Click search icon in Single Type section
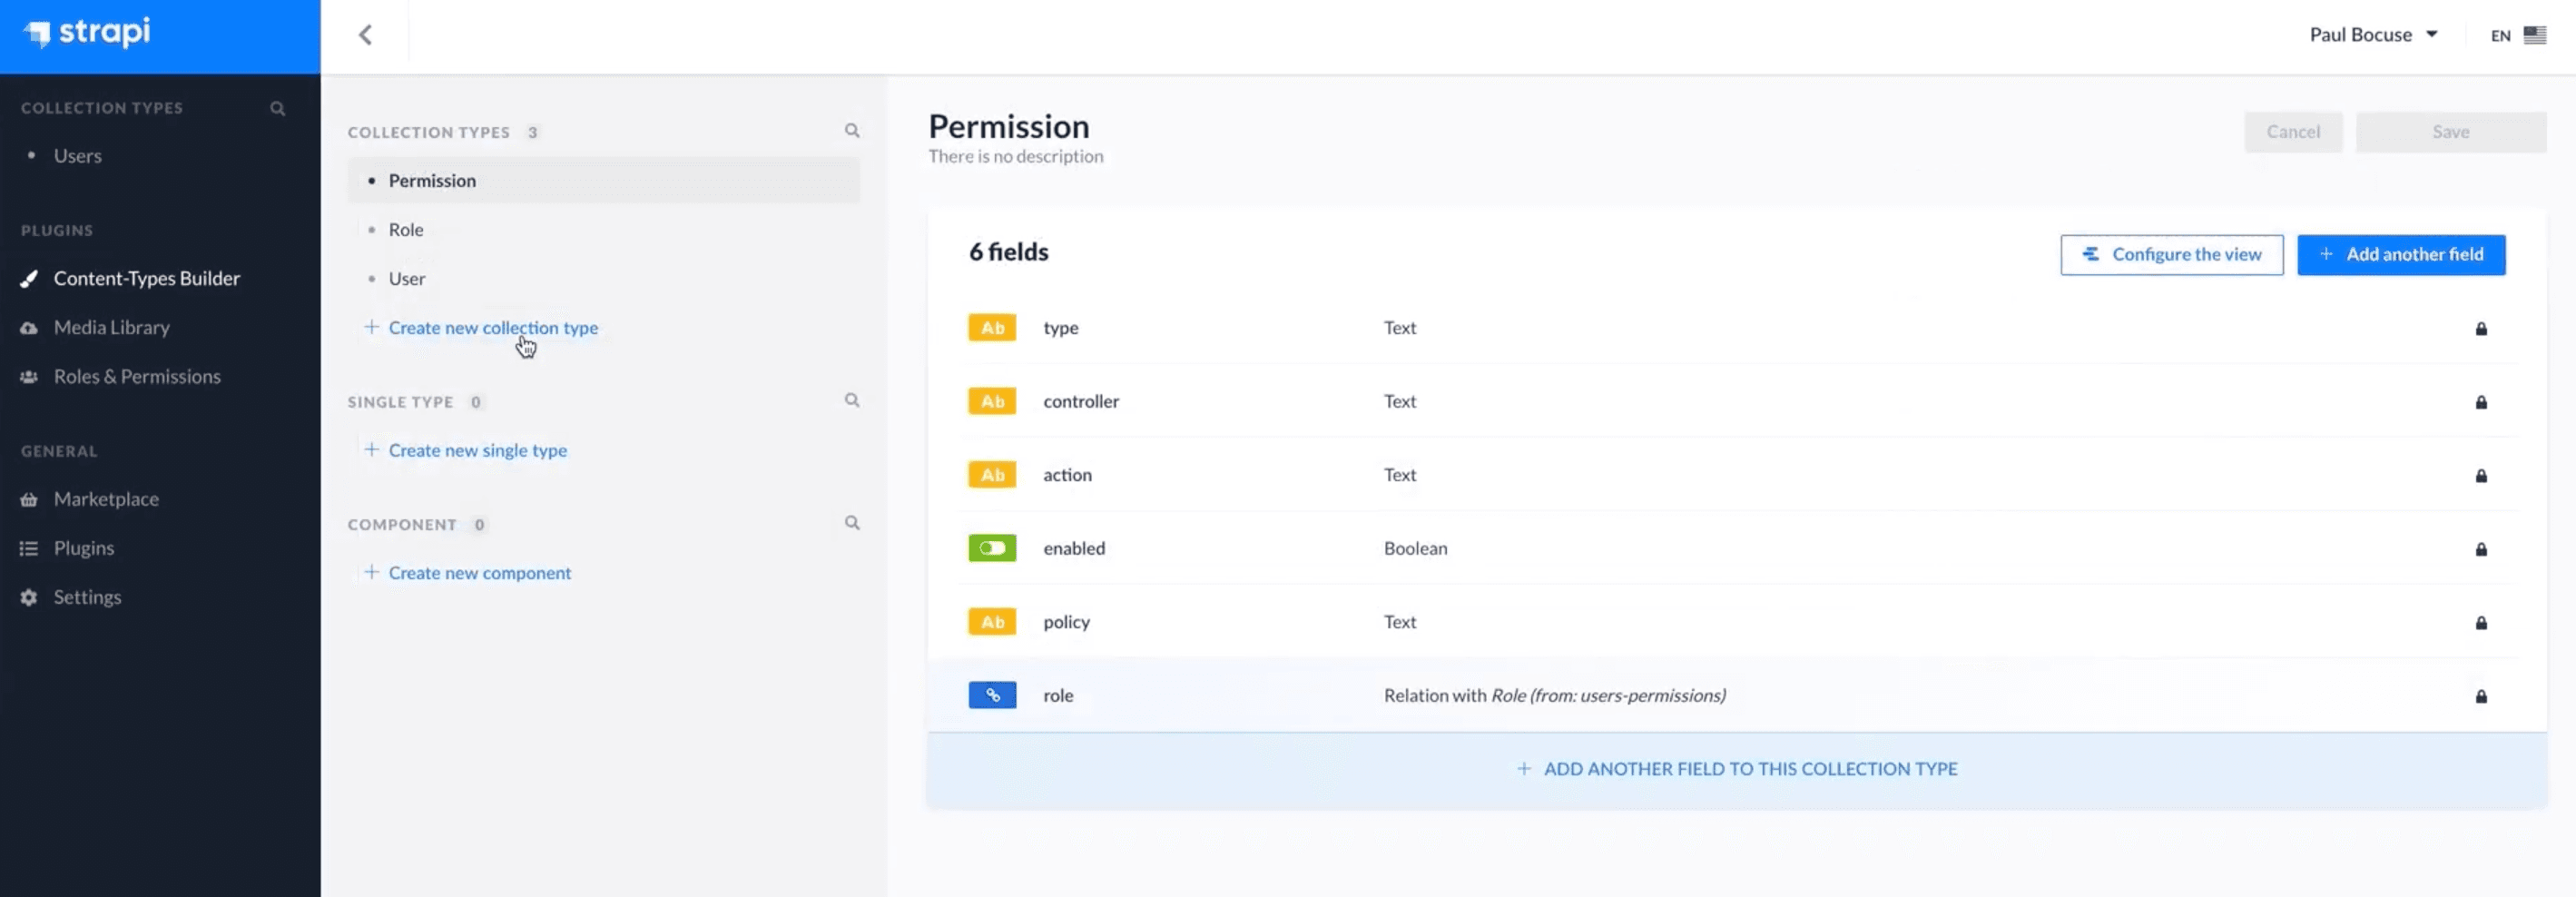 click(852, 400)
